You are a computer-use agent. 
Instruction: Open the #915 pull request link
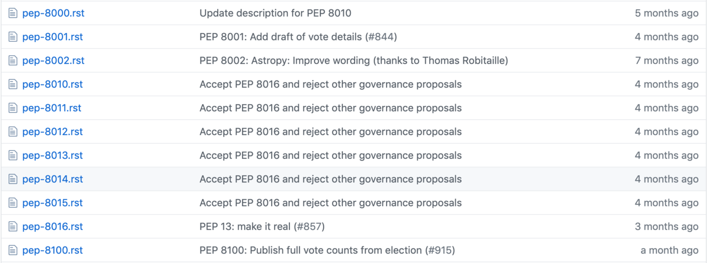pyautogui.click(x=440, y=250)
